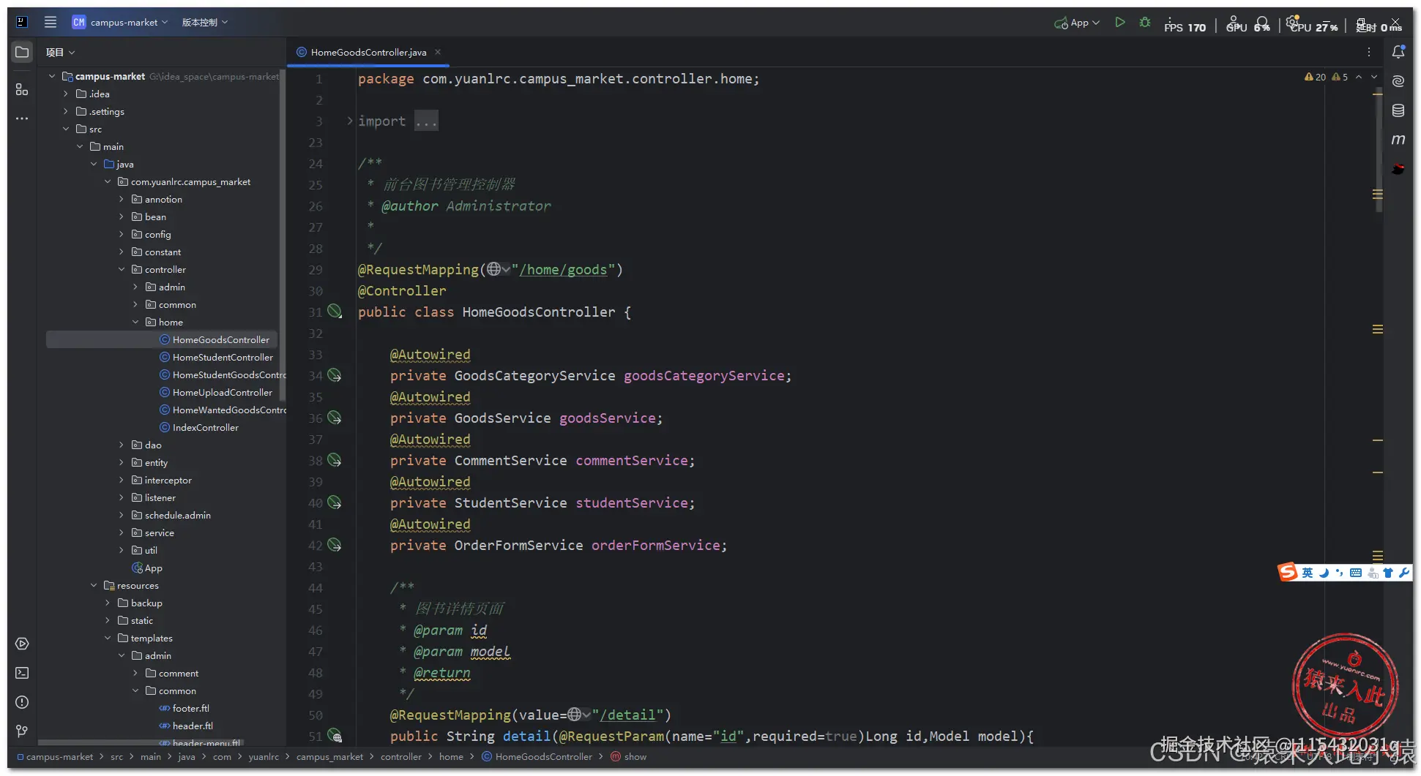The width and height of the screenshot is (1421, 776).
Task: Expand the dao package
Action: click(122, 445)
